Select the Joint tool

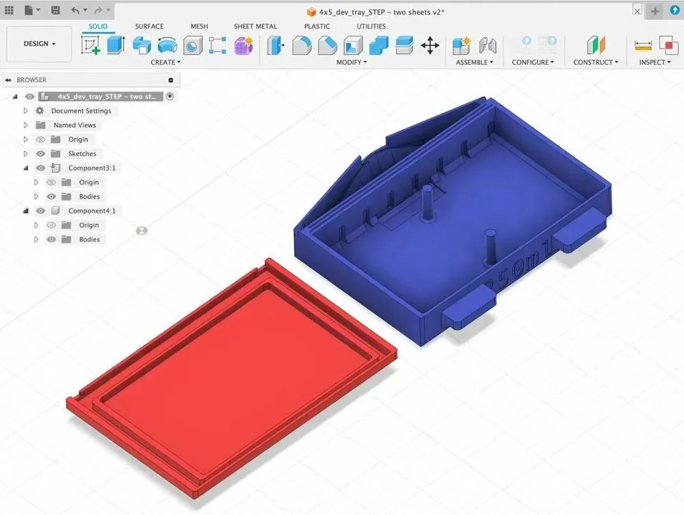coord(487,45)
